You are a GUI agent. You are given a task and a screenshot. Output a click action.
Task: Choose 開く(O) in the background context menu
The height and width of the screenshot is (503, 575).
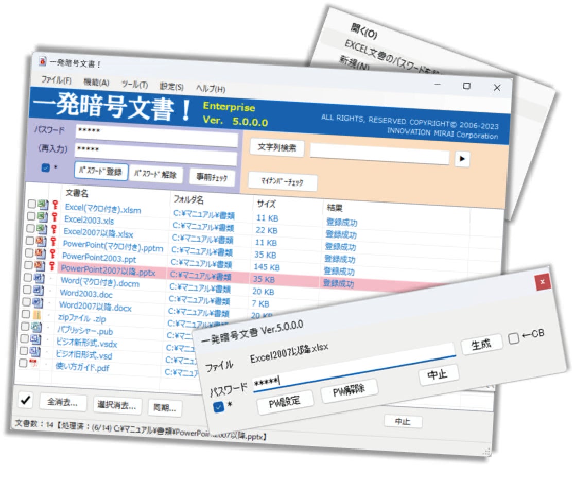(x=363, y=32)
